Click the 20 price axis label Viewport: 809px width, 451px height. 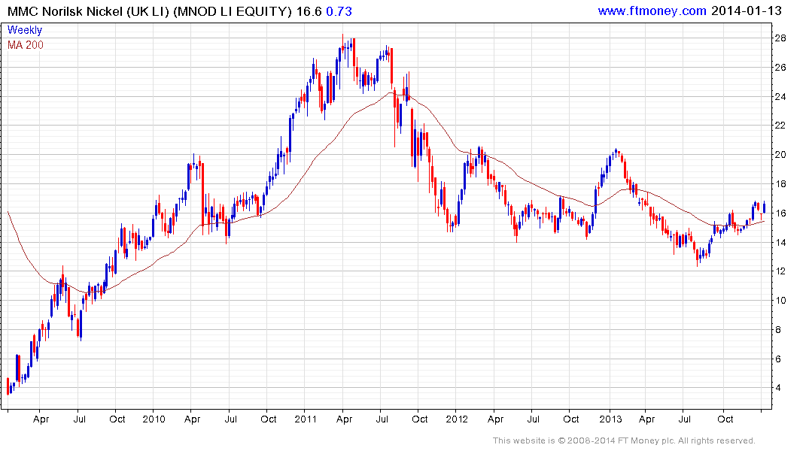coord(780,155)
